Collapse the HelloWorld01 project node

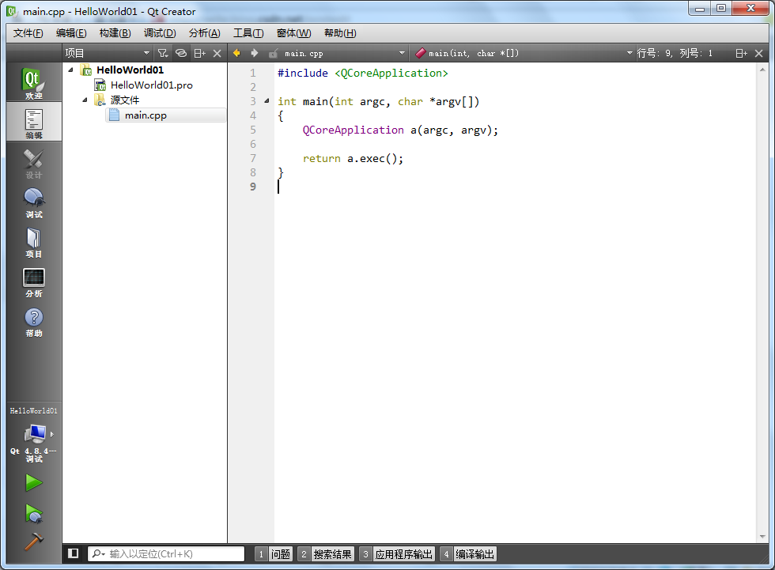click(70, 70)
